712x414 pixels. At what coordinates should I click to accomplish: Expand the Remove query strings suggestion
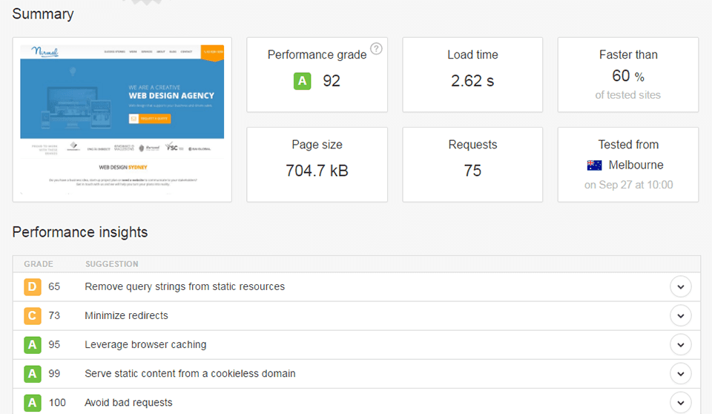point(681,286)
